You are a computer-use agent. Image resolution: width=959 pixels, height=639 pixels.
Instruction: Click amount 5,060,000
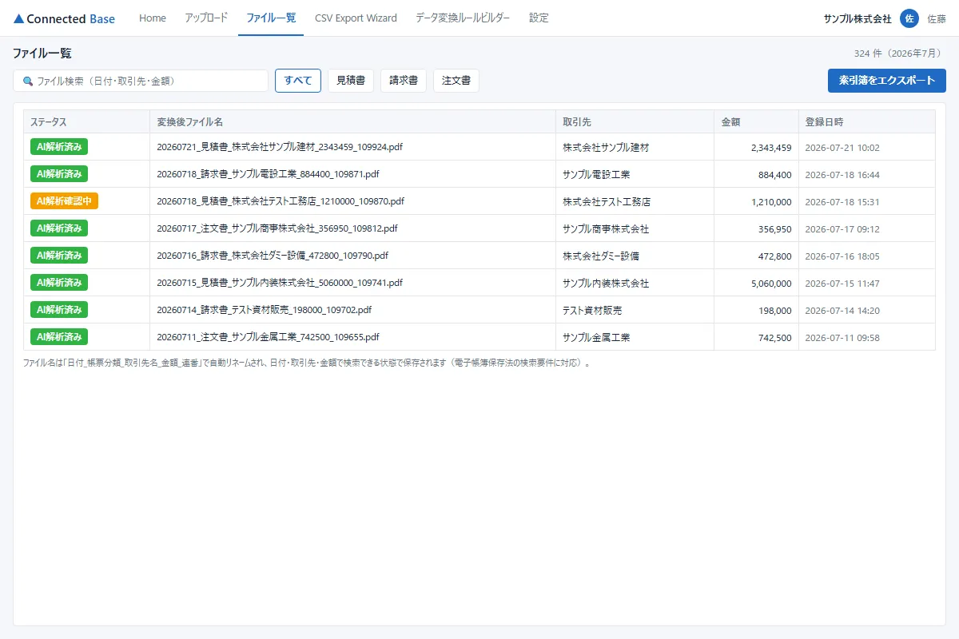pyautogui.click(x=771, y=283)
